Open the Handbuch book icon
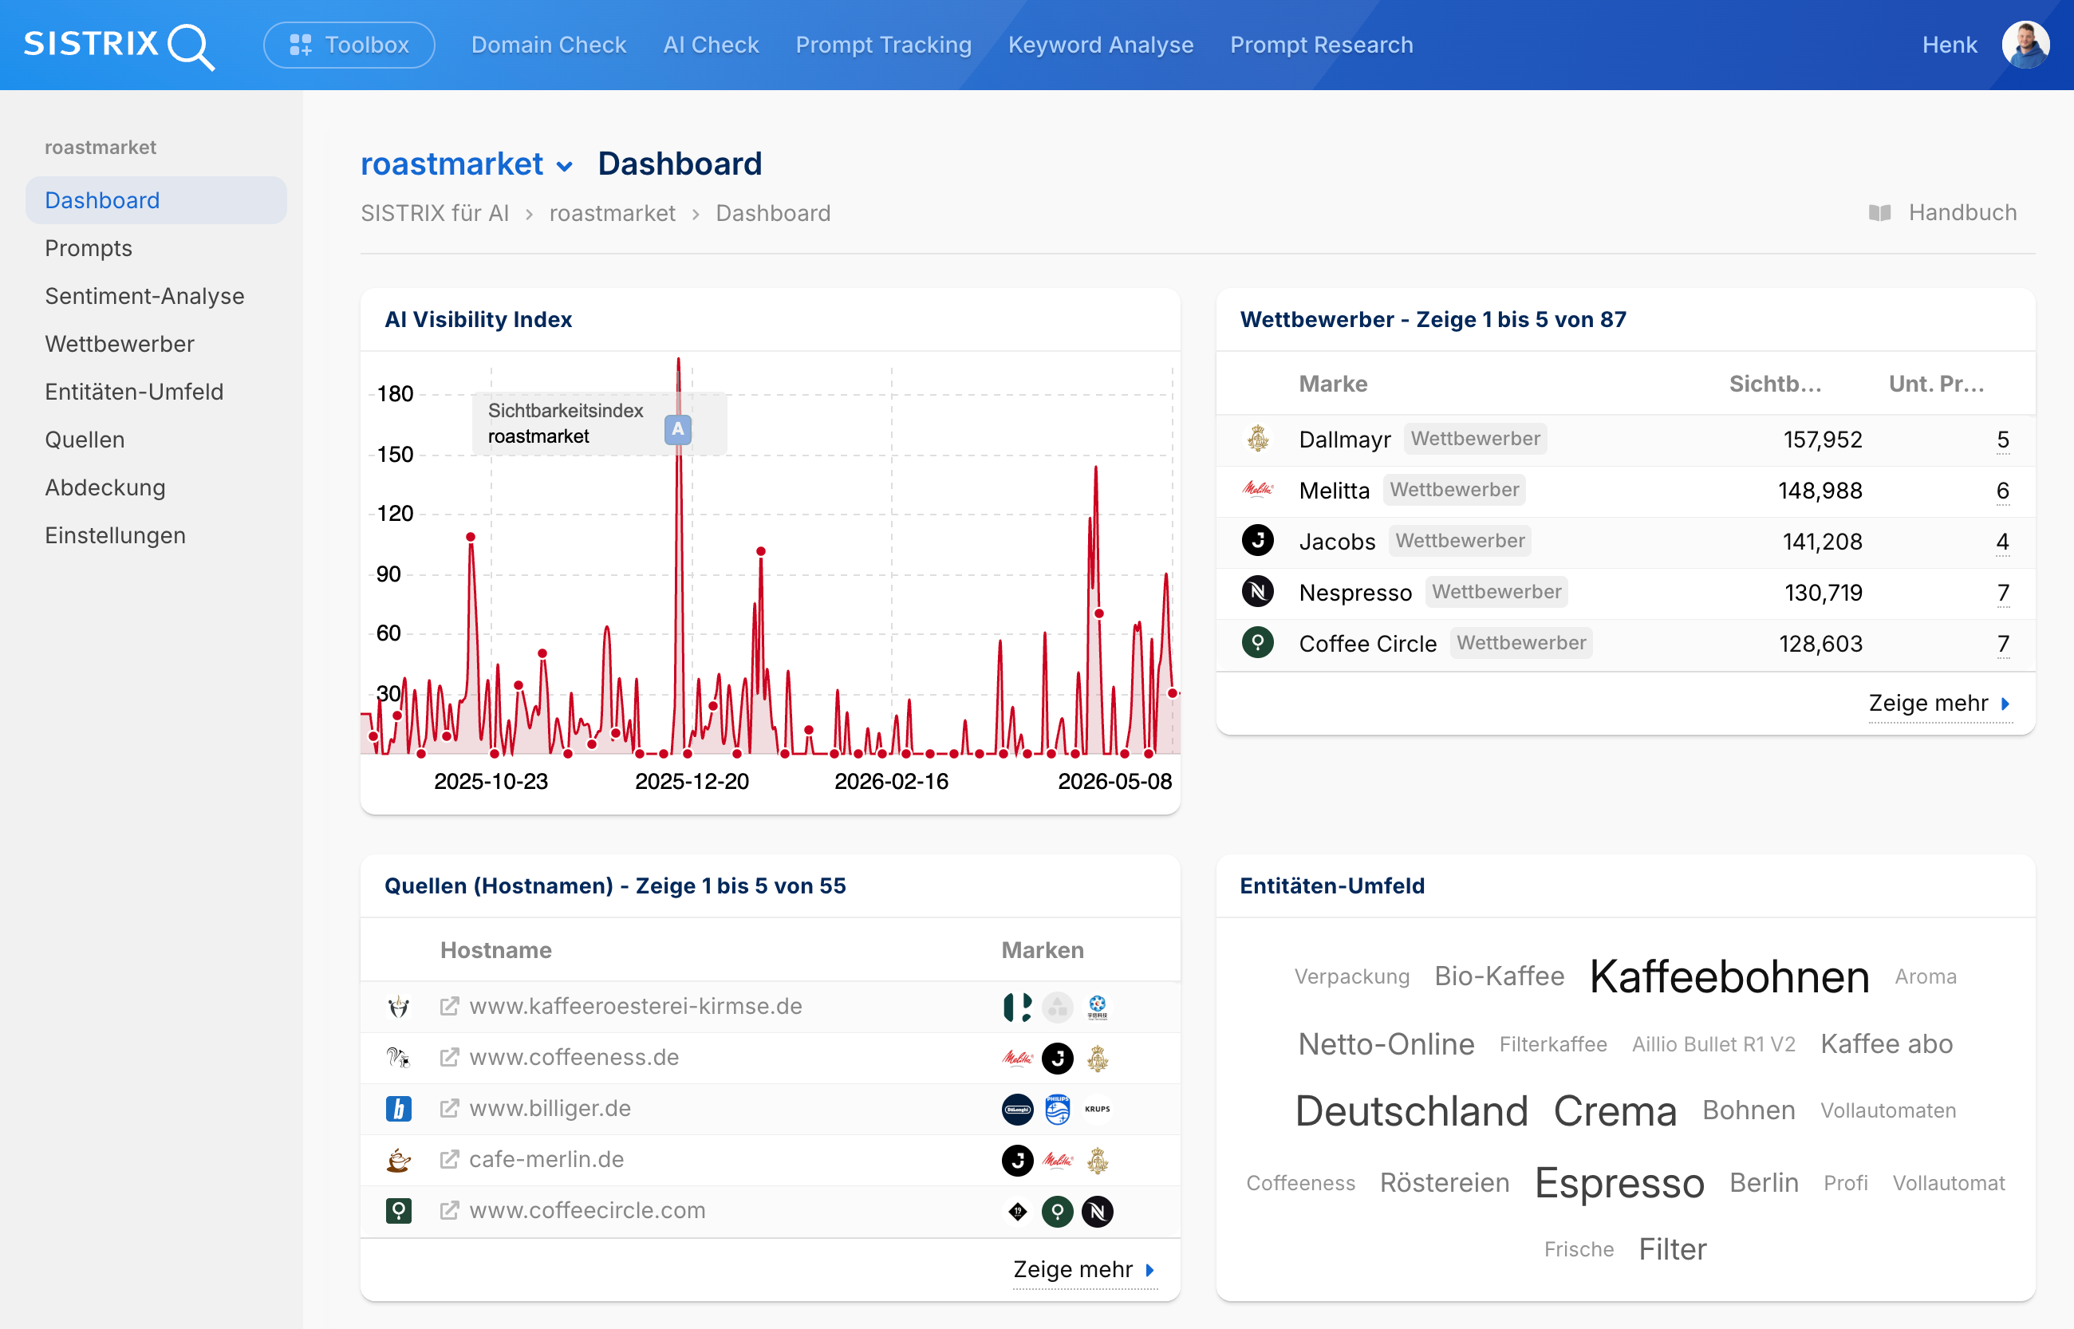 pyautogui.click(x=1879, y=213)
